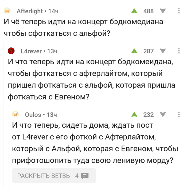Open Oulos username link
Image resolution: width=187 pixels, height=189 pixels.
point(33,115)
